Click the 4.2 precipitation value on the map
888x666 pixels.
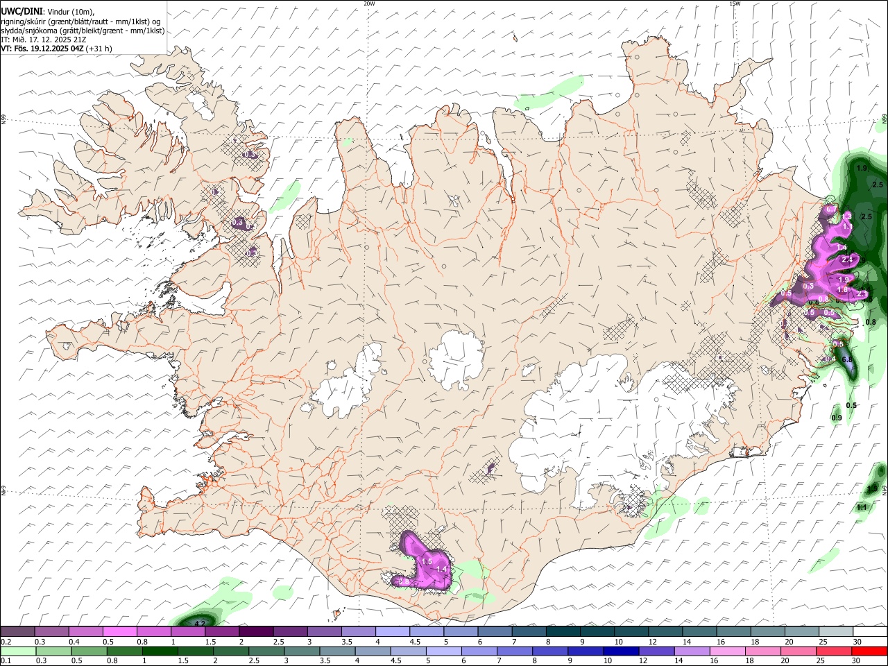pyautogui.click(x=200, y=624)
